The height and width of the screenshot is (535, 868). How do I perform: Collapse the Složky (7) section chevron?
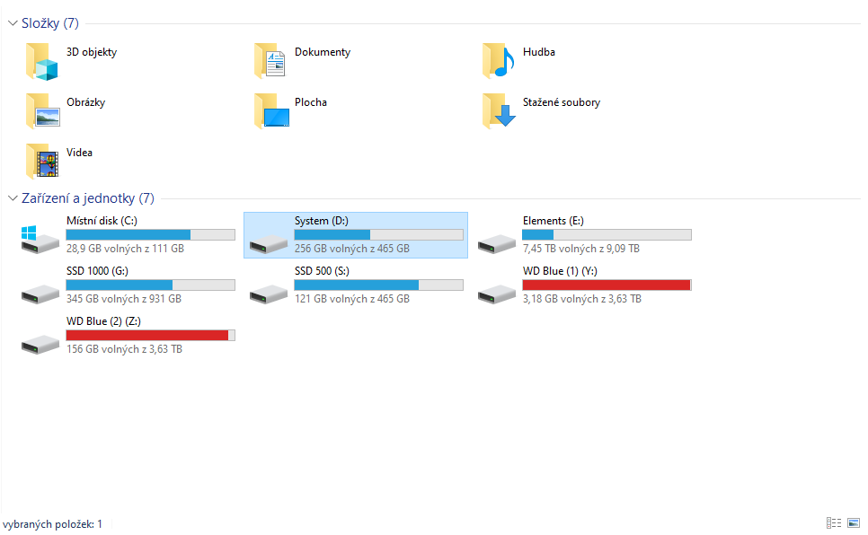click(13, 23)
